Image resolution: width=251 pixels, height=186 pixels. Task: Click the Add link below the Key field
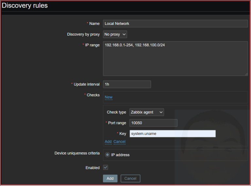coord(108,142)
